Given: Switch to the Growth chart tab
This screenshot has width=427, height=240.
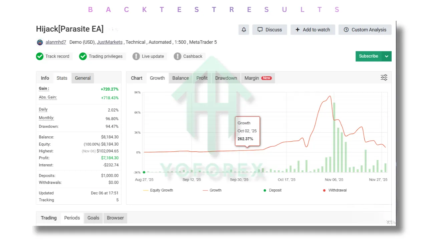Looking at the screenshot, I should 157,78.
